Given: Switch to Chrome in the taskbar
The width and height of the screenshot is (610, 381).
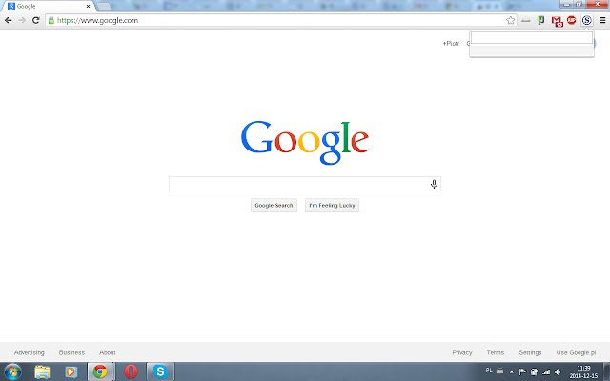Looking at the screenshot, I should point(101,371).
